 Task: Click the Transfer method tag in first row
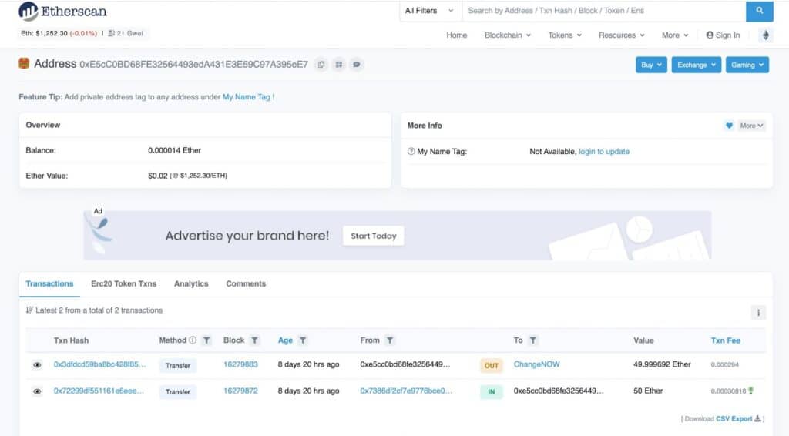178,366
